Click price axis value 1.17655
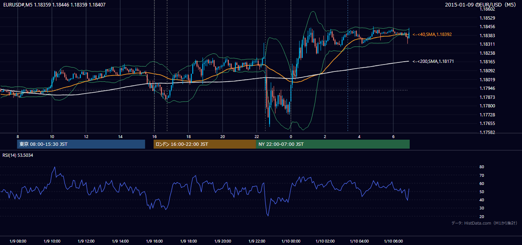 click(488, 123)
